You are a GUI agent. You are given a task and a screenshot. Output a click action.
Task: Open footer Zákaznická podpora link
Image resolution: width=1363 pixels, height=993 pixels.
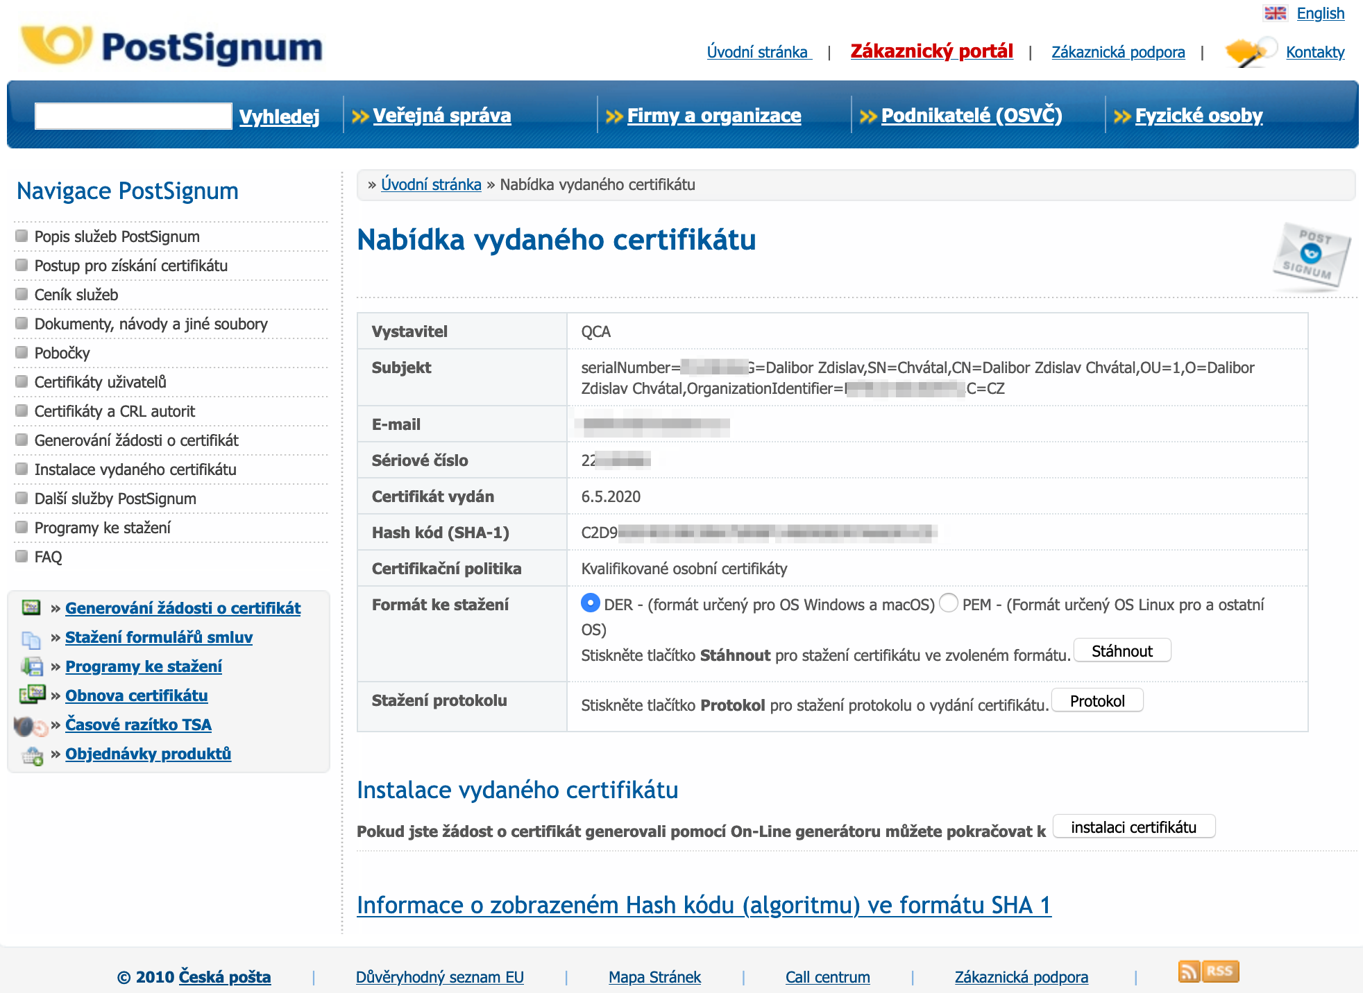pyautogui.click(x=1022, y=977)
